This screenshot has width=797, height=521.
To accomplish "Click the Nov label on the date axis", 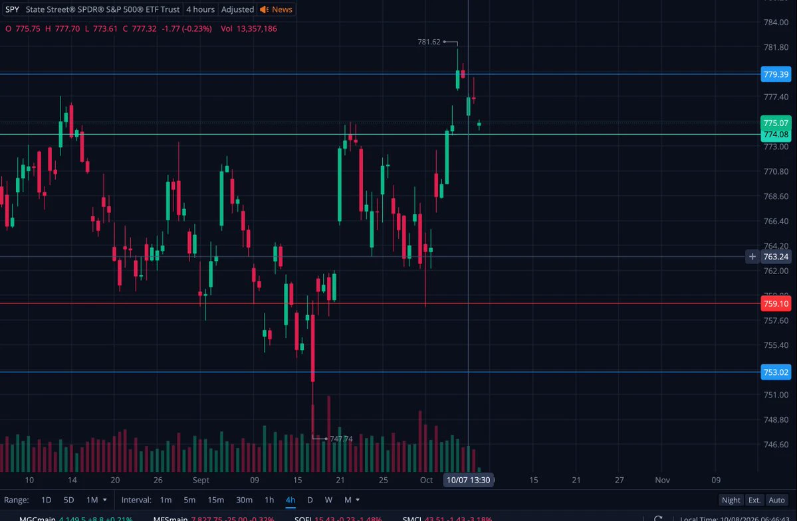I will tap(662, 480).
